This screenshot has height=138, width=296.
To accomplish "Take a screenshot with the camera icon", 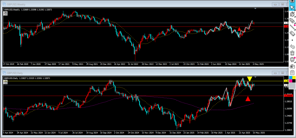I will (x=292, y=66).
